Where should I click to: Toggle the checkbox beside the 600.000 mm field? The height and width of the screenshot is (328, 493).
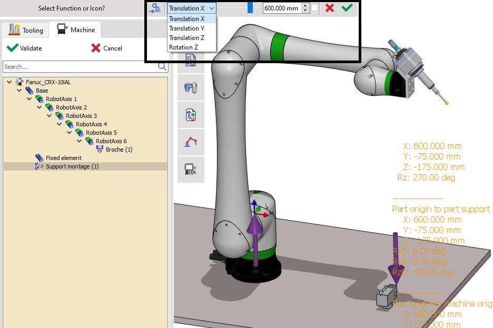pyautogui.click(x=314, y=8)
